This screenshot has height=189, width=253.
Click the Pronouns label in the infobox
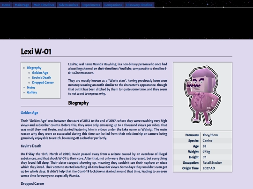[192, 135]
